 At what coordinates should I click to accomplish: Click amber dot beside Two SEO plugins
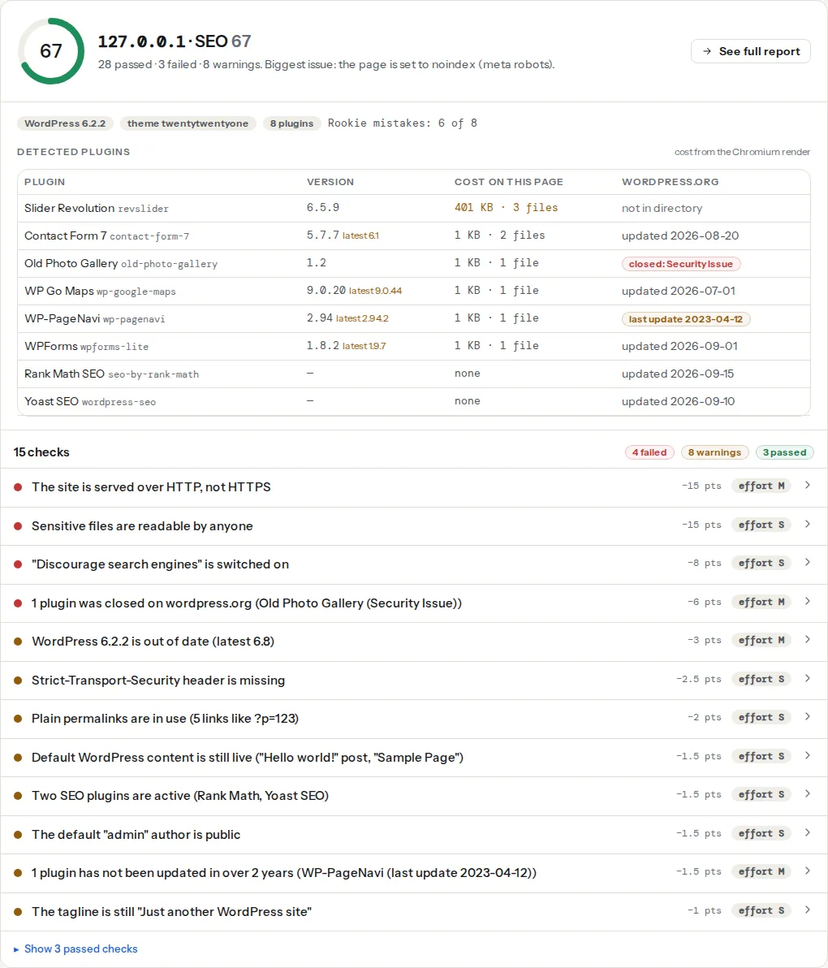tap(18, 796)
